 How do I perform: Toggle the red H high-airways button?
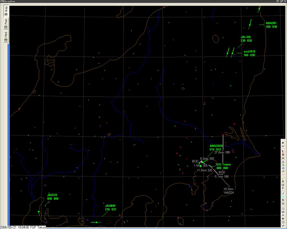point(283,155)
